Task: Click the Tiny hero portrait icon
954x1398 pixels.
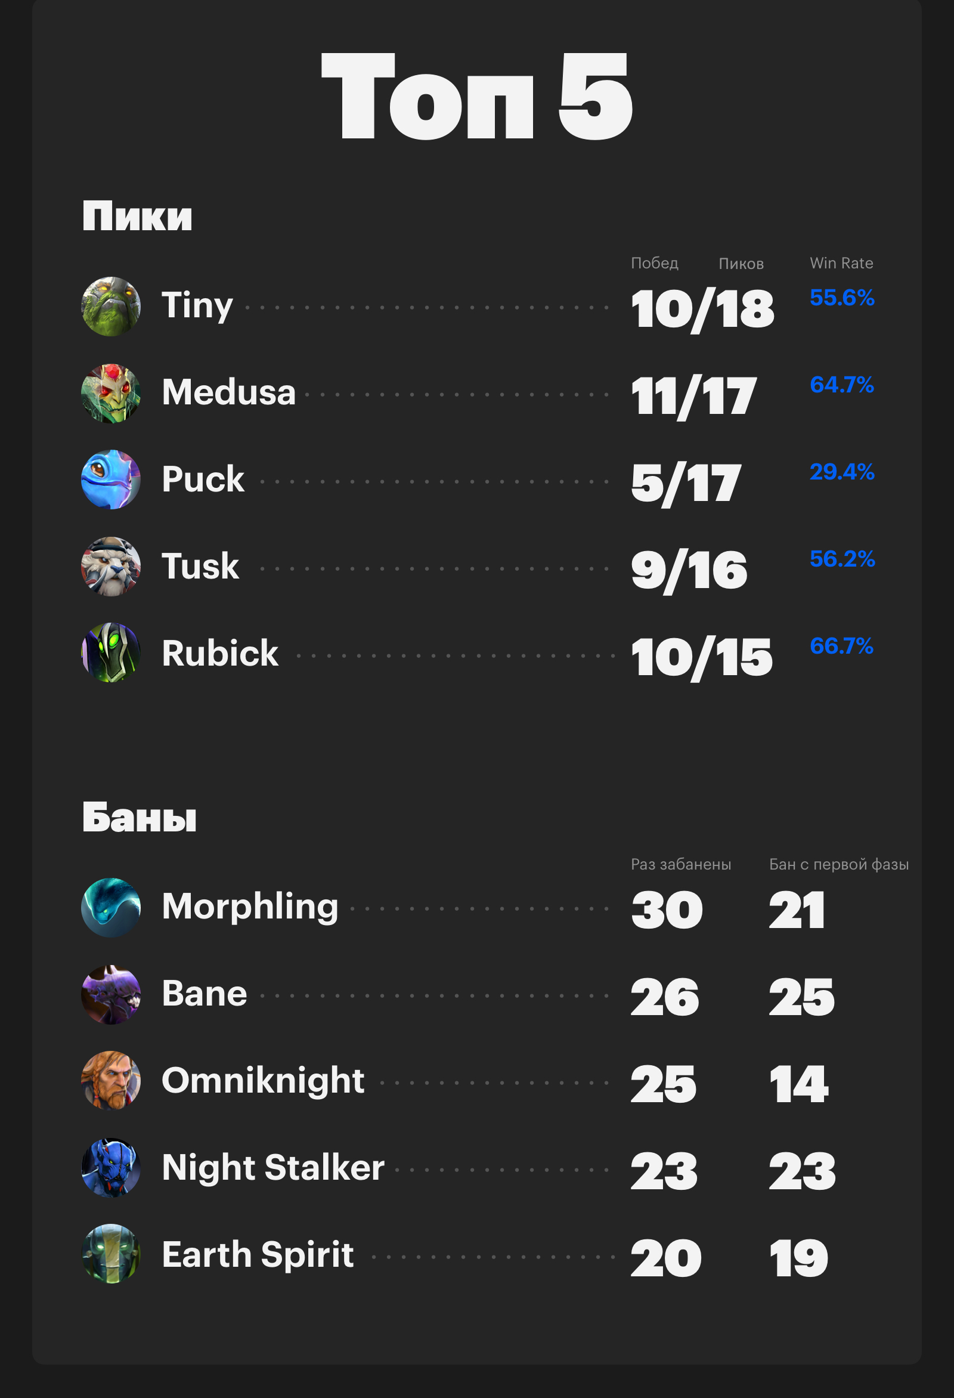Action: click(x=111, y=306)
